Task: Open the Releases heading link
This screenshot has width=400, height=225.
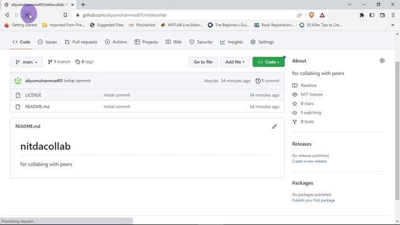Action: coord(301,144)
